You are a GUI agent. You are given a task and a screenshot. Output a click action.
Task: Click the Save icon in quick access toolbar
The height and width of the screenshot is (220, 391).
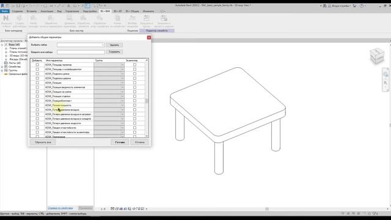pos(18,5)
